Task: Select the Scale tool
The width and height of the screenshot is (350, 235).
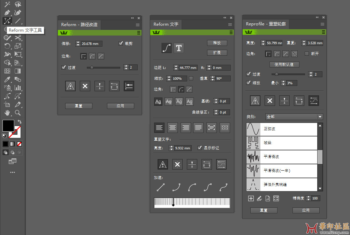Action: [x=18, y=46]
